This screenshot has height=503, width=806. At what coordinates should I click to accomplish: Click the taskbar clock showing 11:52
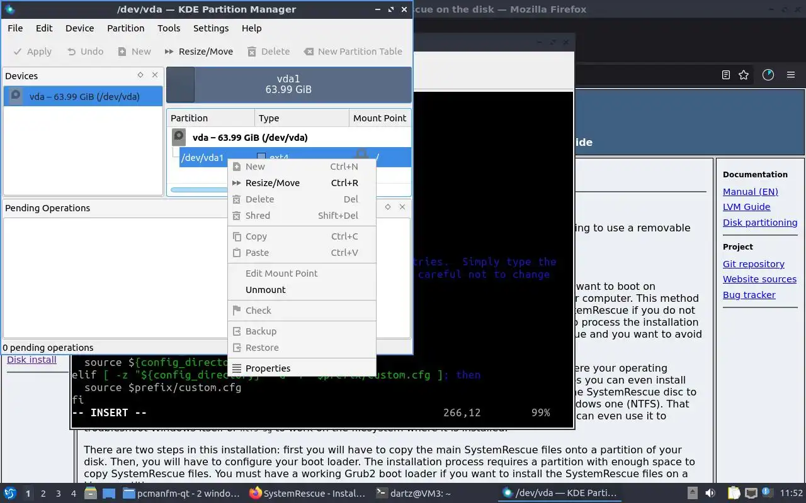[x=792, y=494]
